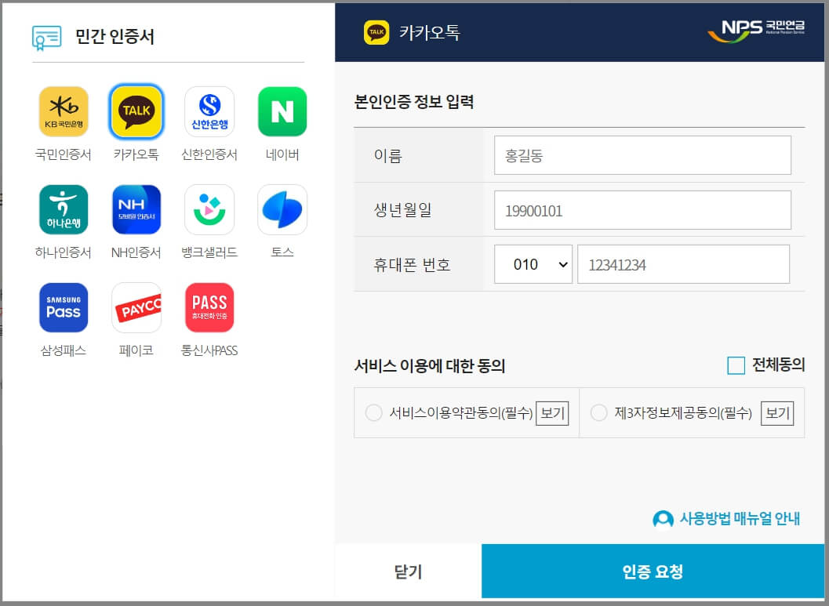The height and width of the screenshot is (606, 829).
Task: Enable the 전체동의 agreement checkbox
Action: 736,365
